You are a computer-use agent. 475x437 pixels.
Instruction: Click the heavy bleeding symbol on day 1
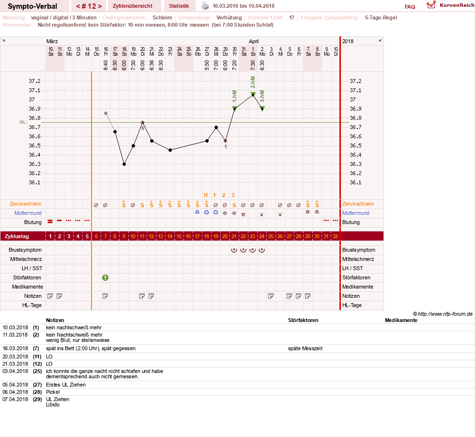(50, 222)
